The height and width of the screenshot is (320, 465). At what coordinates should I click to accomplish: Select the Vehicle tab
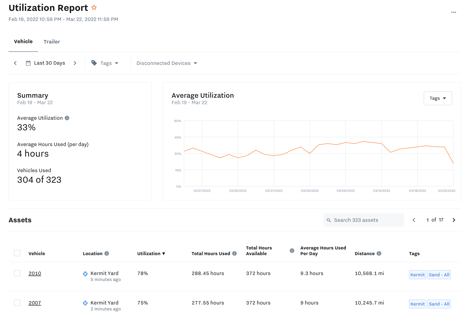coord(23,42)
